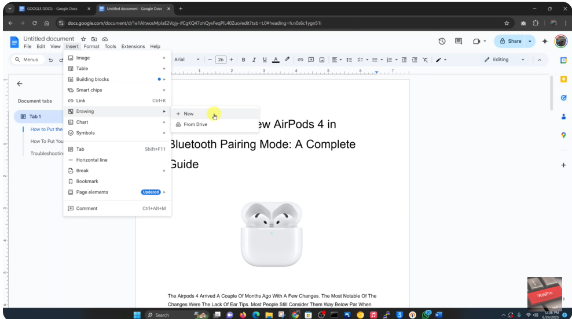Decrease indent of the paragraph

tap(404, 60)
